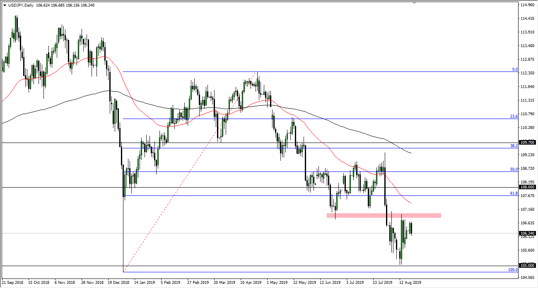The width and height of the screenshot is (538, 288).
Task: Click the 21 Sep 2018 date label
Action: point(13,283)
